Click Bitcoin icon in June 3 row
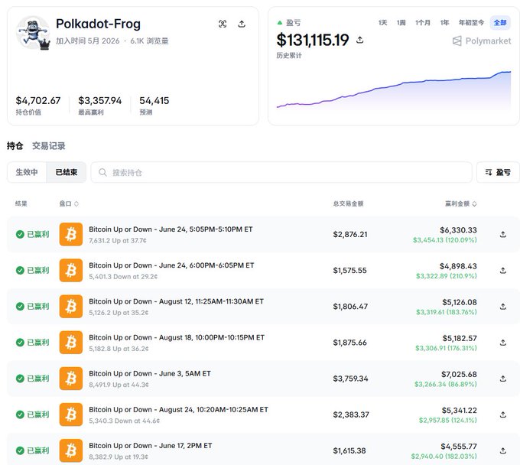This screenshot has width=520, height=465. [x=71, y=379]
